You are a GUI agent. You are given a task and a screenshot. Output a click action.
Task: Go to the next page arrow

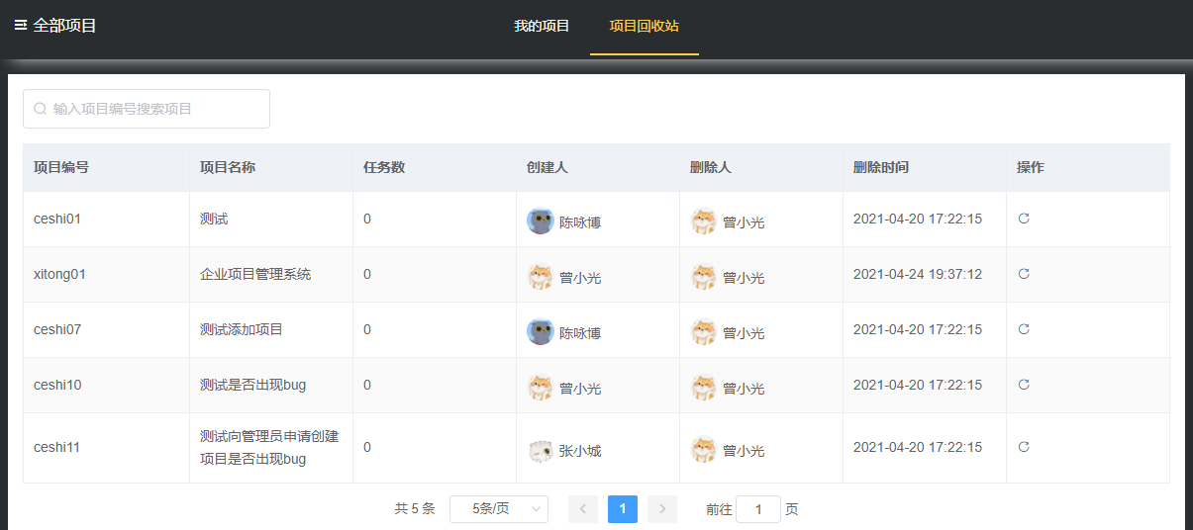(x=662, y=509)
